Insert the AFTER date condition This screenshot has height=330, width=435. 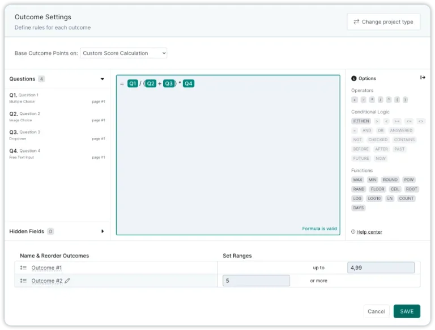click(x=381, y=149)
